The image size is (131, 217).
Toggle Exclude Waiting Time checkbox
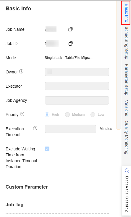pyautogui.click(x=47, y=149)
